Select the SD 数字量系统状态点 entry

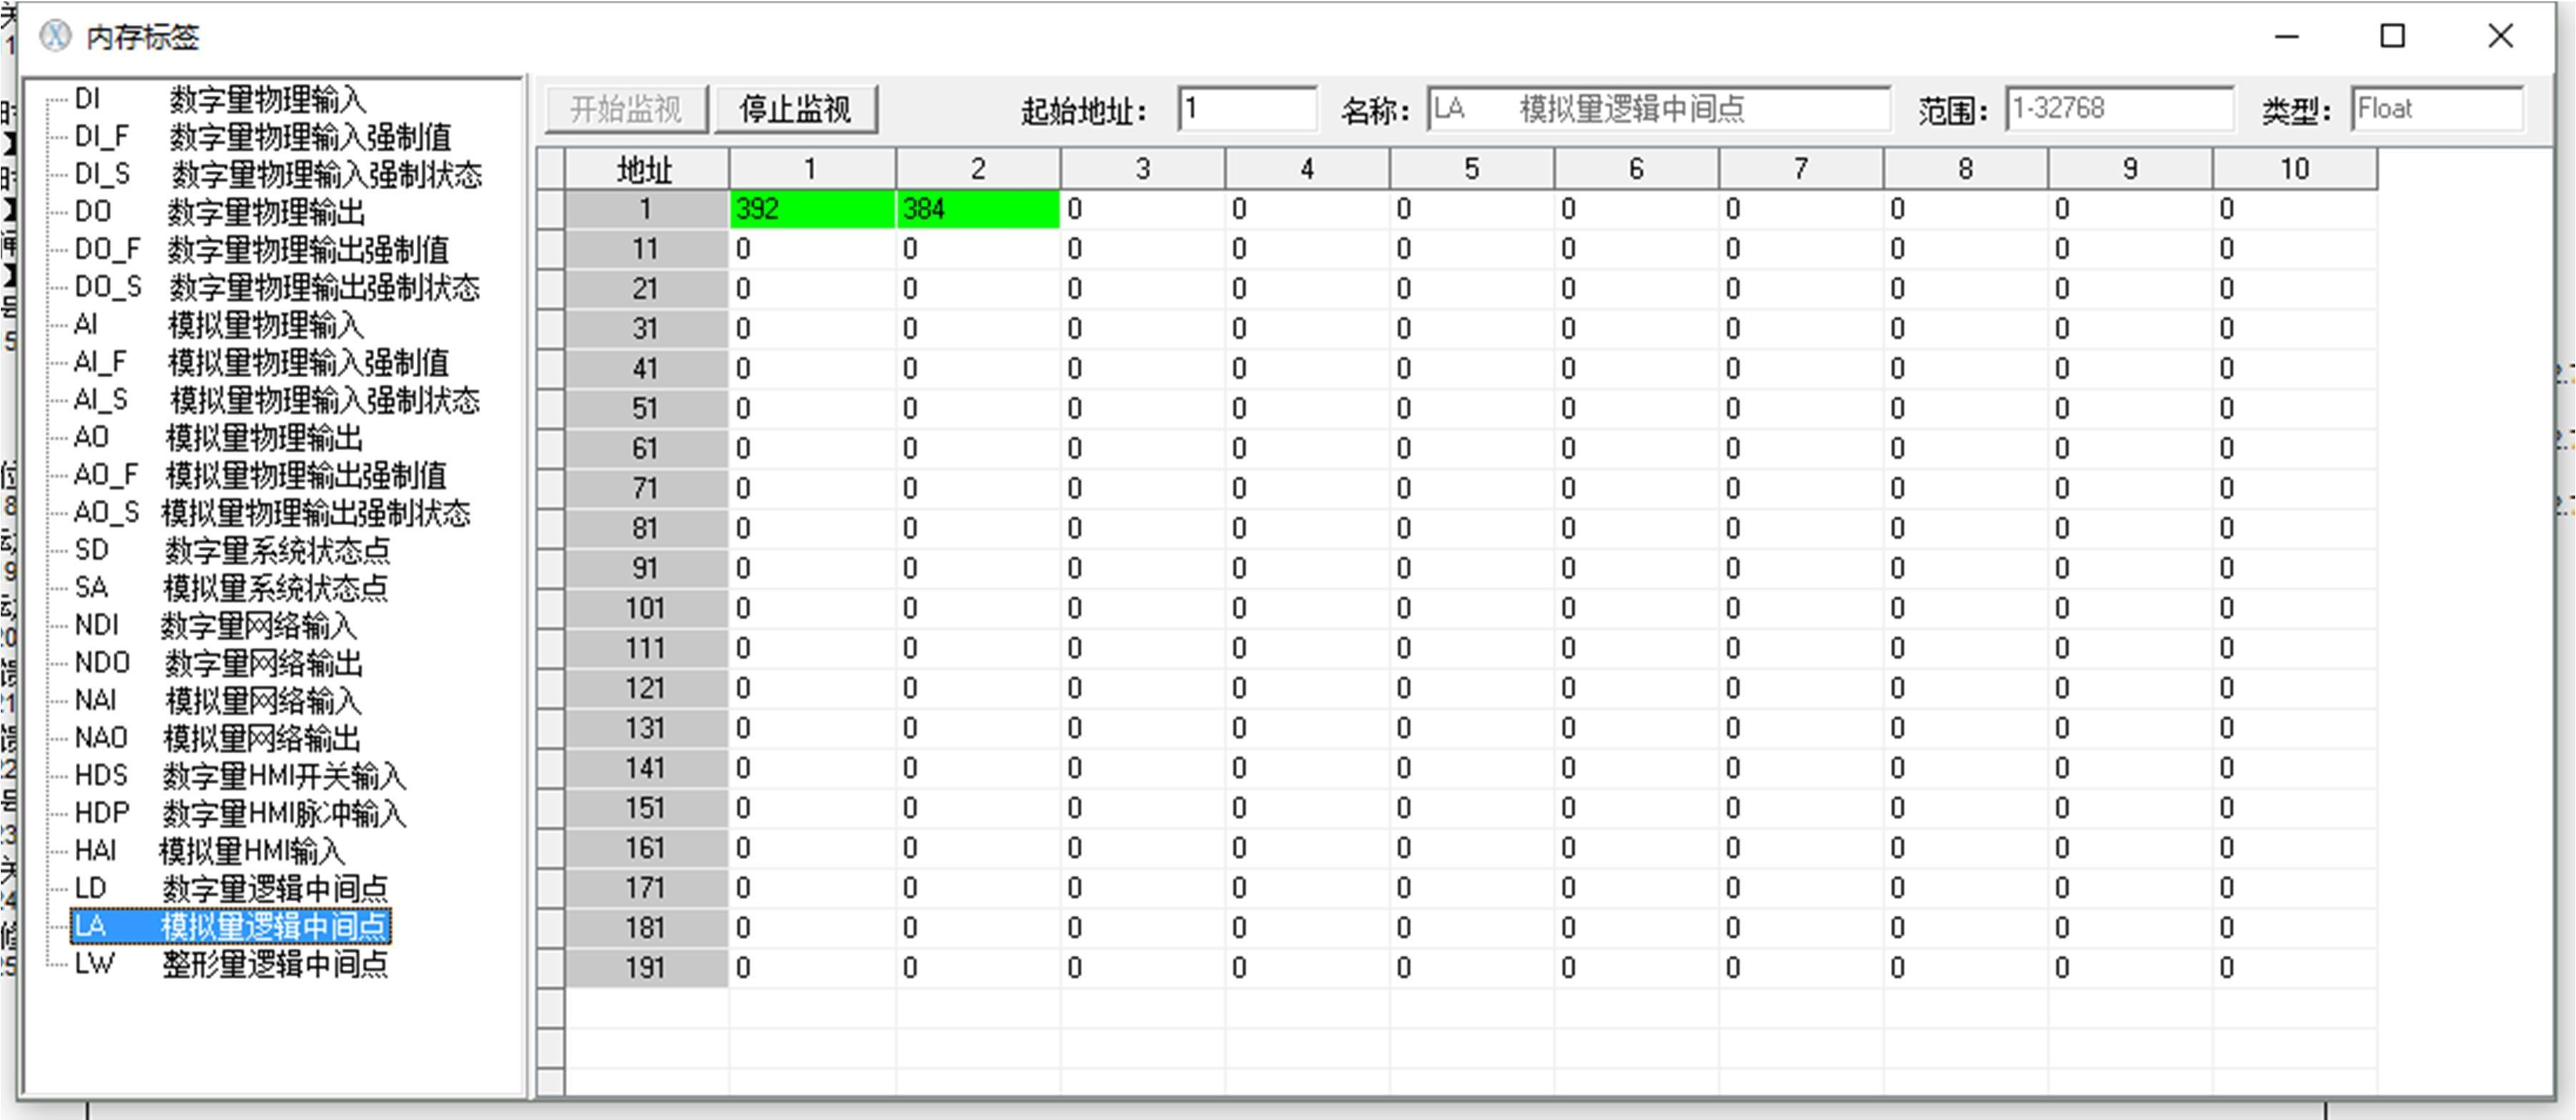pyautogui.click(x=231, y=550)
